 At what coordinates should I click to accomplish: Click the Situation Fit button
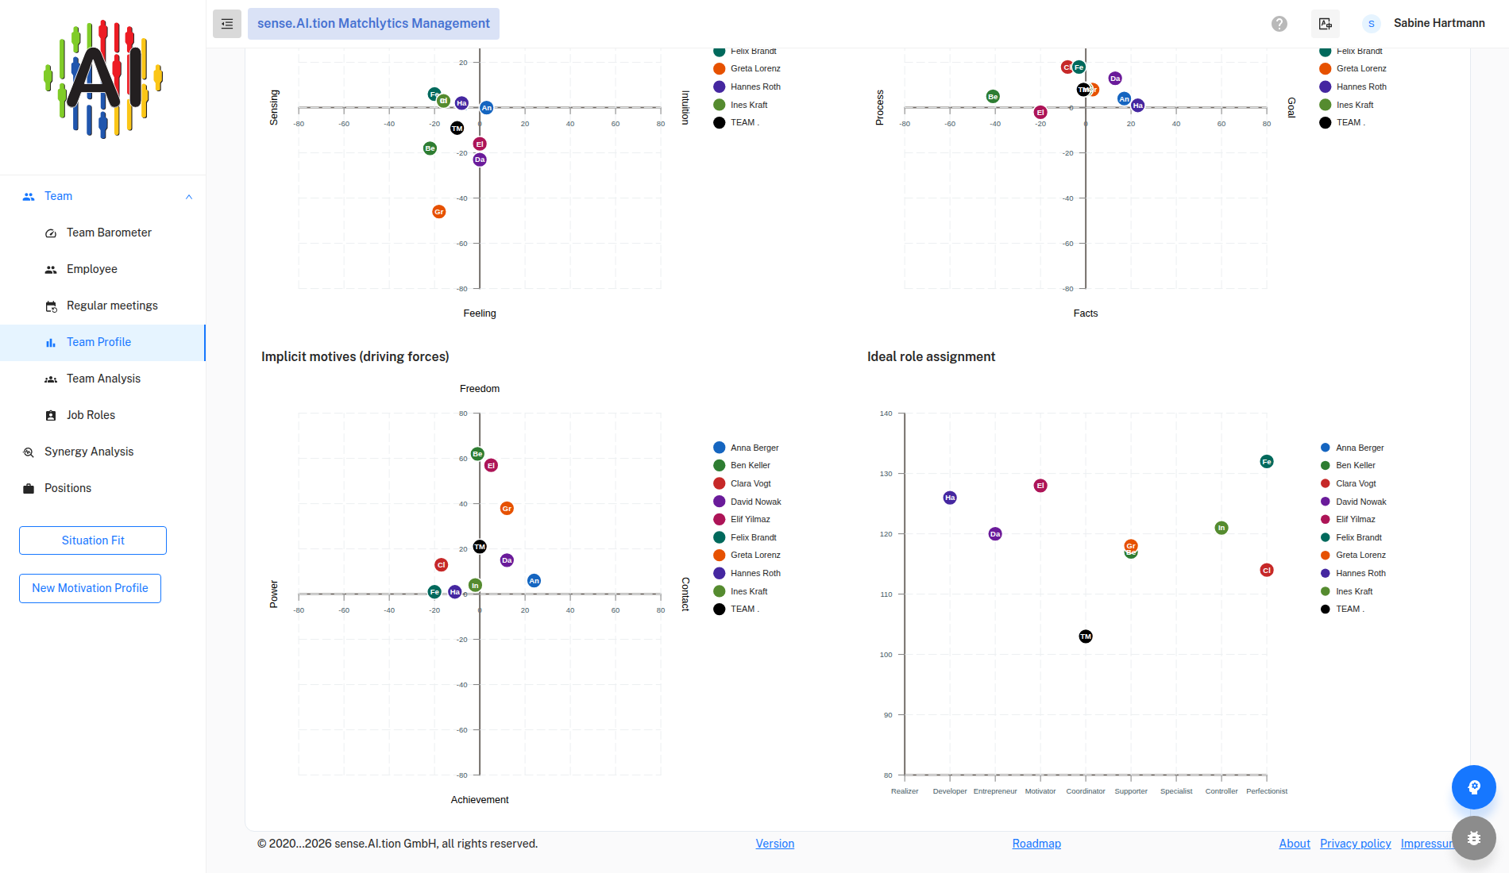click(x=93, y=540)
